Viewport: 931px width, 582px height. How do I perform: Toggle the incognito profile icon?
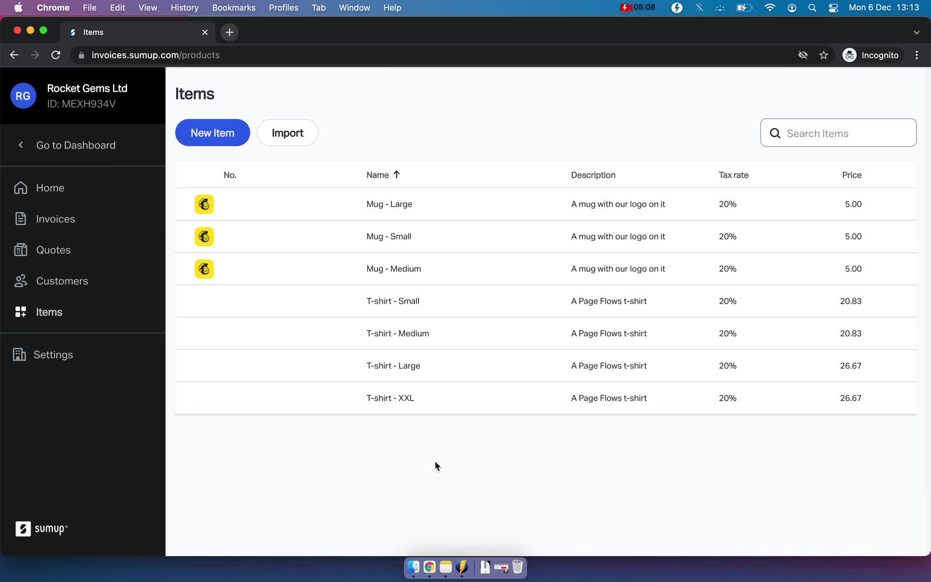coord(850,55)
